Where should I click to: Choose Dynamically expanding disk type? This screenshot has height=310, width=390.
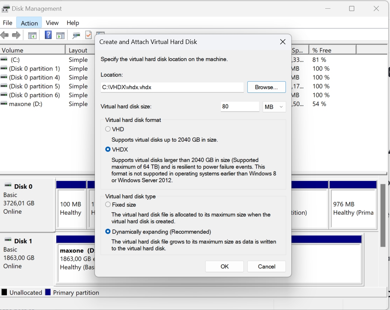pos(108,232)
